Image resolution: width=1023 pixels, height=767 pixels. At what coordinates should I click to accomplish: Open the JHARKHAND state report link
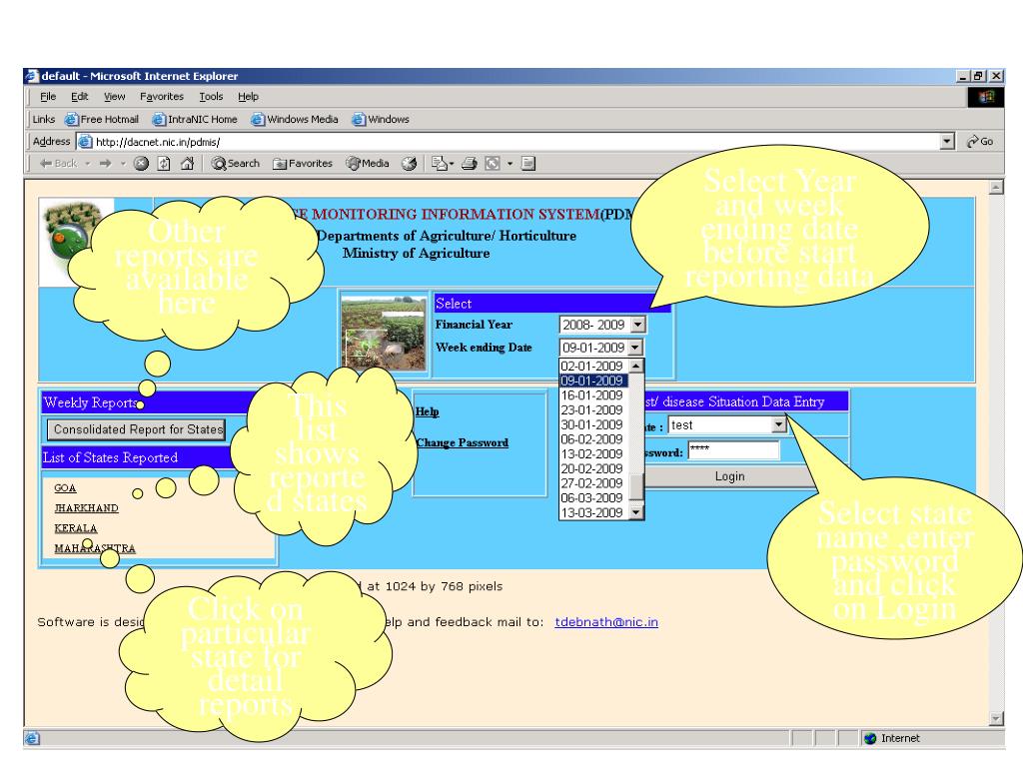[x=86, y=508]
